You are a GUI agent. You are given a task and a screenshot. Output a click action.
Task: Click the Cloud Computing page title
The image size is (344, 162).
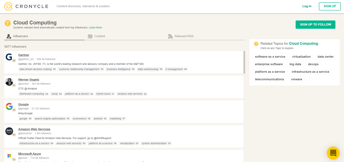click(x=35, y=23)
